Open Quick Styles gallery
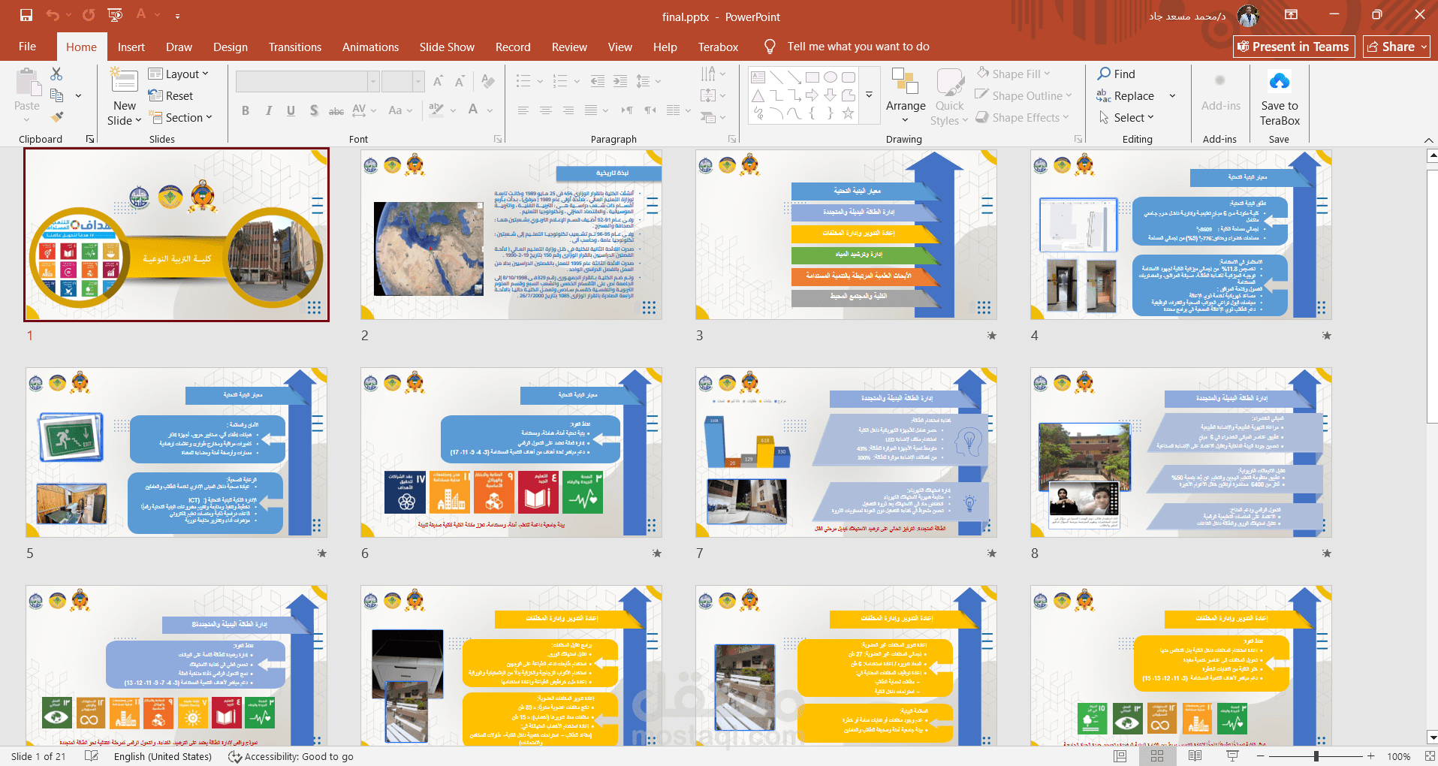The height and width of the screenshot is (766, 1438). pyautogui.click(x=949, y=98)
